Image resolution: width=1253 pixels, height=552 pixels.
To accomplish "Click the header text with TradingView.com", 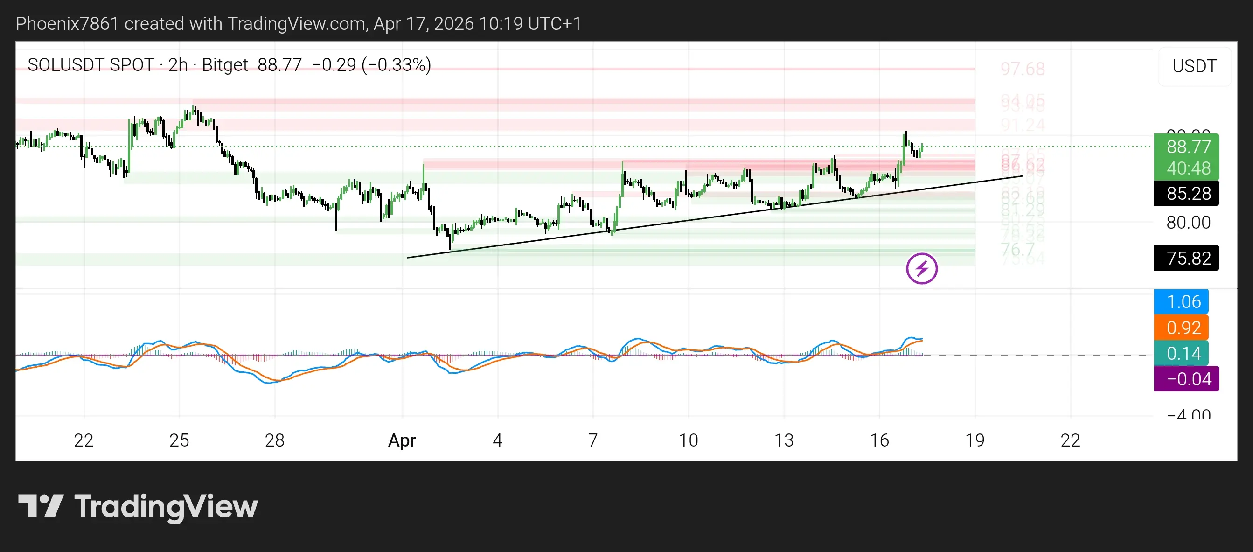I will pyautogui.click(x=298, y=23).
